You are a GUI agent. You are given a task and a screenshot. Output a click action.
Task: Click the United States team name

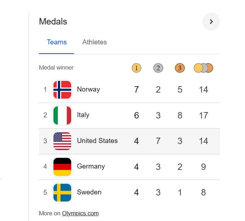[x=97, y=141]
